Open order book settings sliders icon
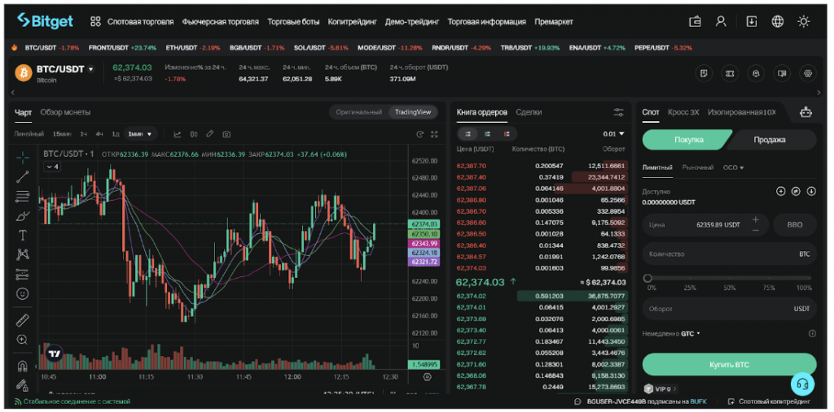The image size is (834, 412). (619, 112)
